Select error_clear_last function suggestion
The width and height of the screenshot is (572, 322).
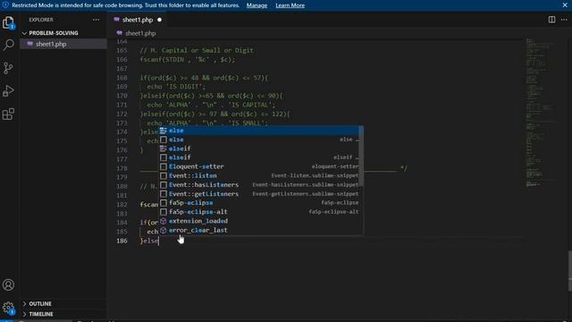tap(259, 230)
